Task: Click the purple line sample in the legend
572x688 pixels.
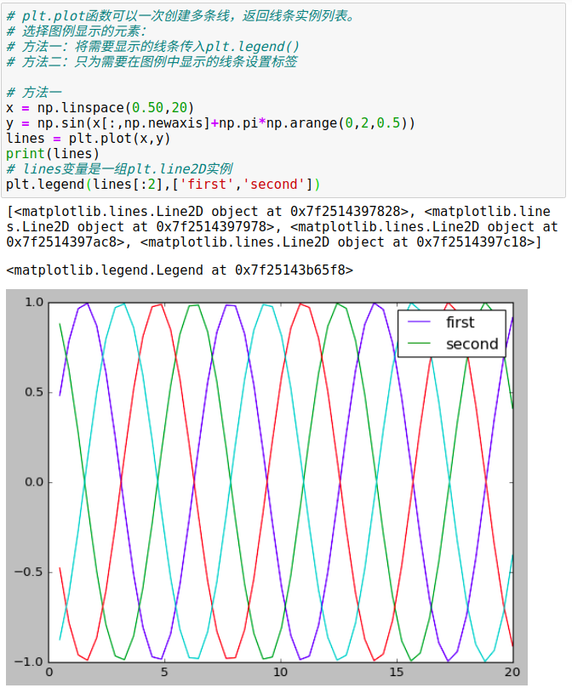Action: 419,322
